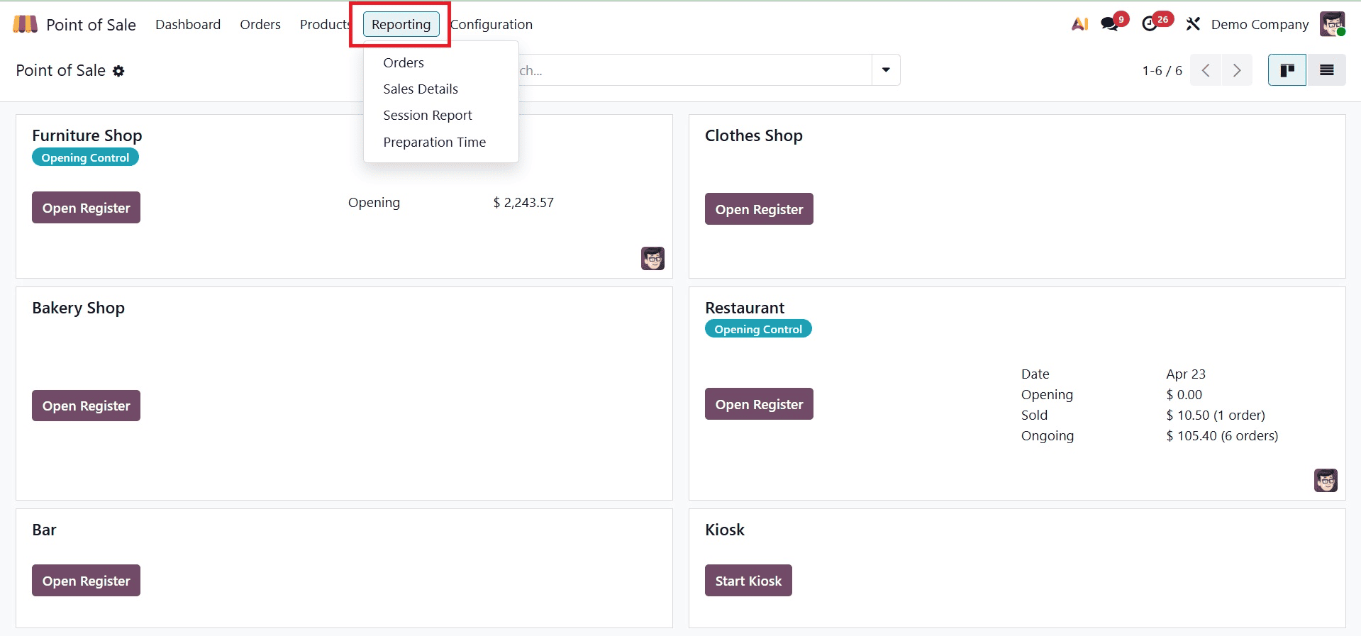Click the gear icon next to Point of Sale
1361x636 pixels.
[x=118, y=71]
